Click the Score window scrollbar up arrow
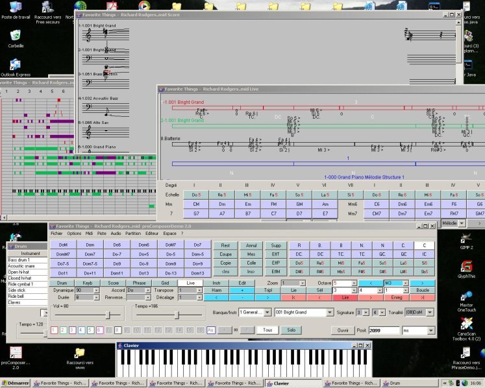 458,23
